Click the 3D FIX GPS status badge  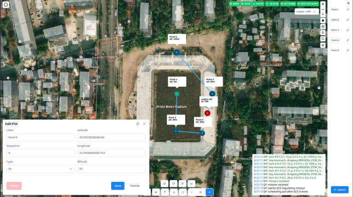coord(272,4)
